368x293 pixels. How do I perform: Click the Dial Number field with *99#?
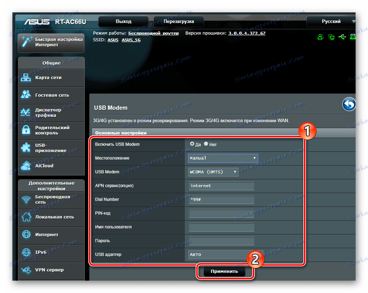tap(222, 199)
